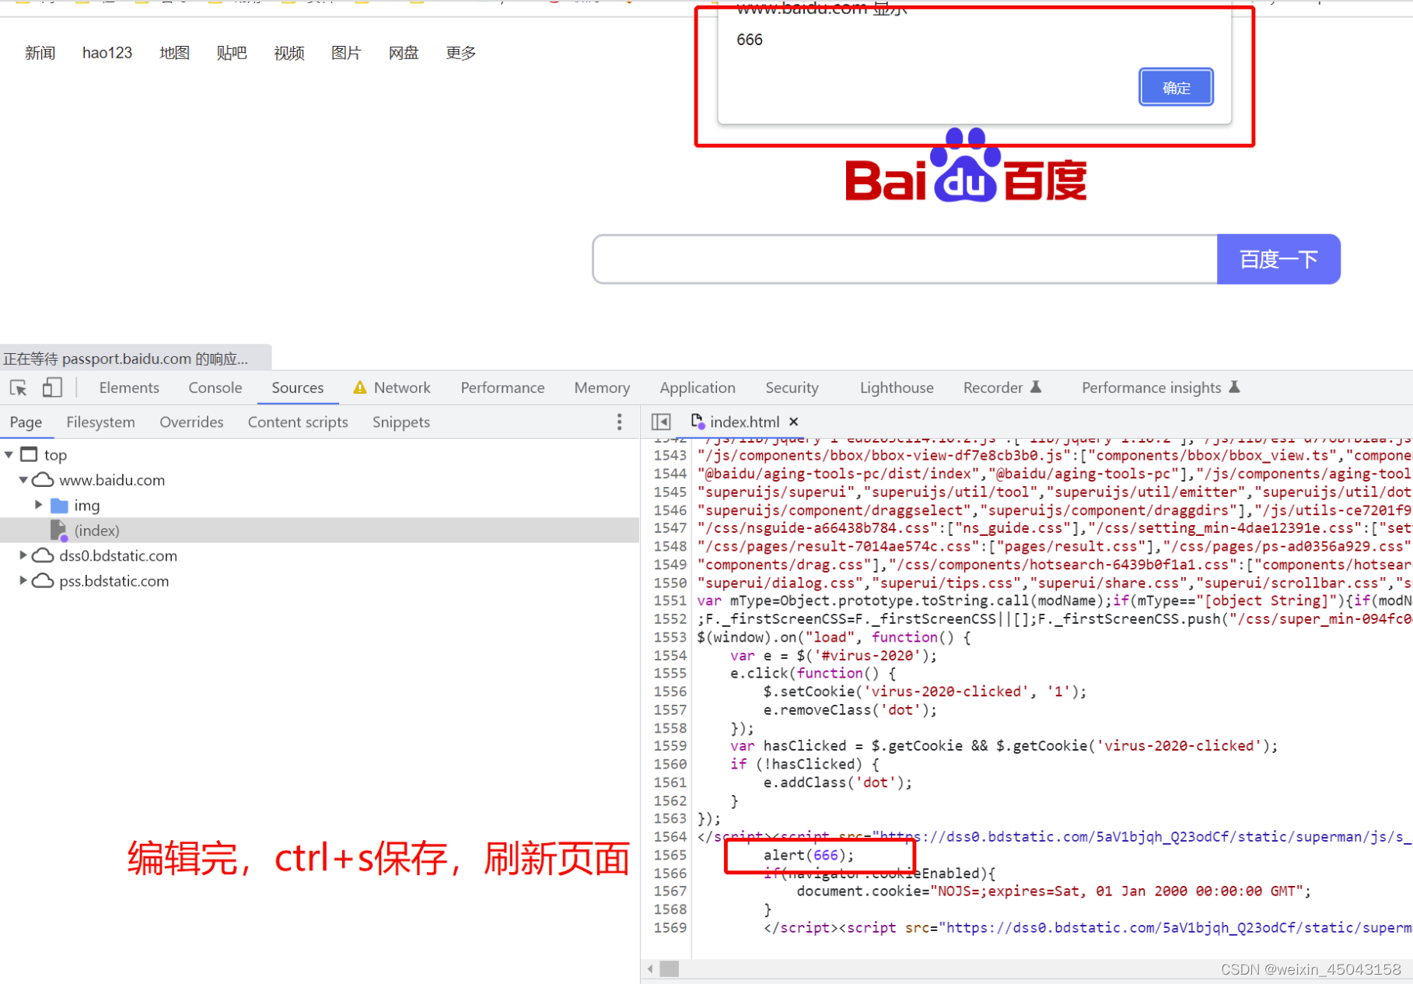Click the top tree item label
Image resolution: width=1413 pixels, height=984 pixels.
click(x=55, y=455)
